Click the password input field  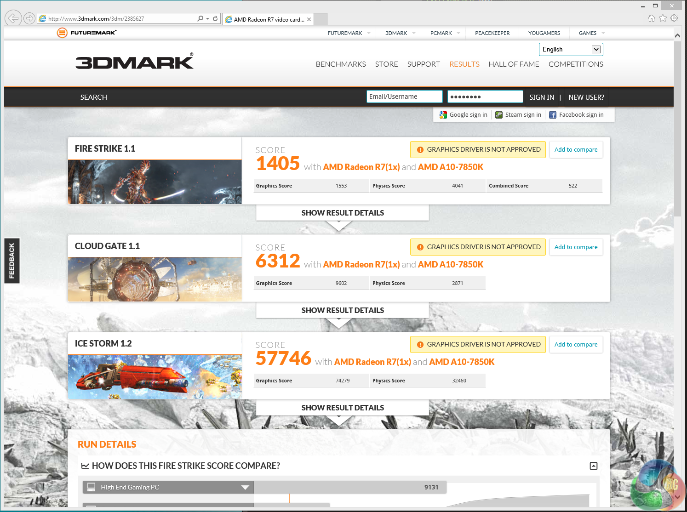pos(485,97)
